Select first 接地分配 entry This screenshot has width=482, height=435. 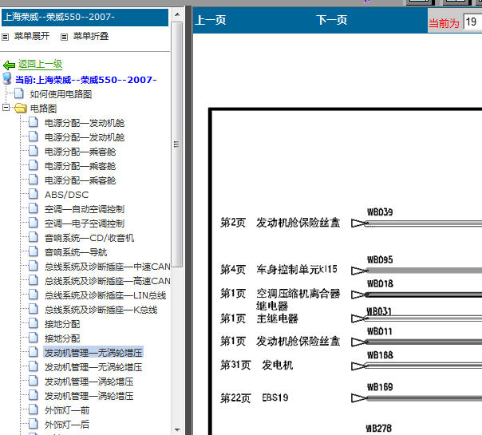62,324
